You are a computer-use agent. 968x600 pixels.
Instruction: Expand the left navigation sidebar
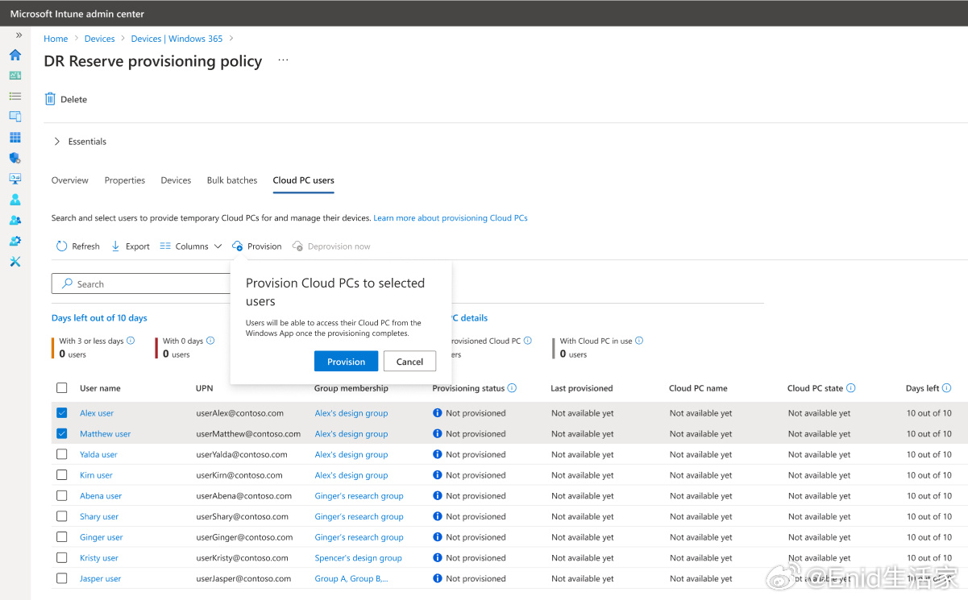(19, 35)
